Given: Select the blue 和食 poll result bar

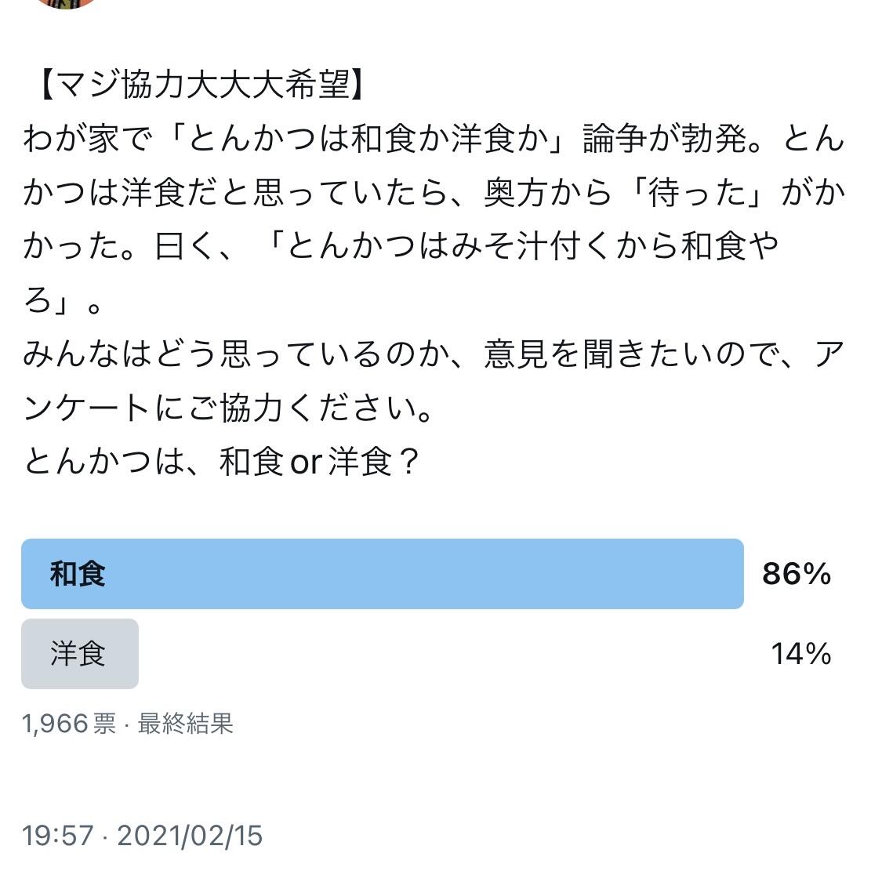Looking at the screenshot, I should (383, 574).
